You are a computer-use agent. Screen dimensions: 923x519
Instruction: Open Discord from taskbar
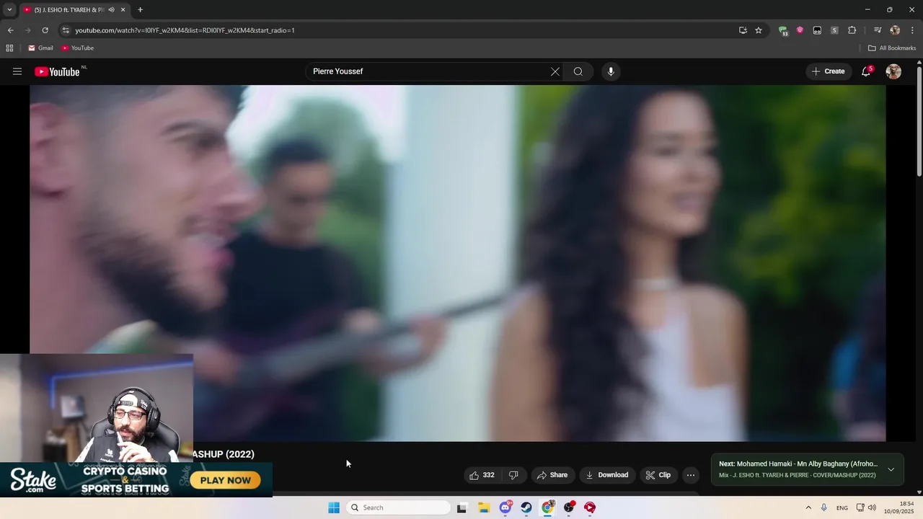pos(505,507)
